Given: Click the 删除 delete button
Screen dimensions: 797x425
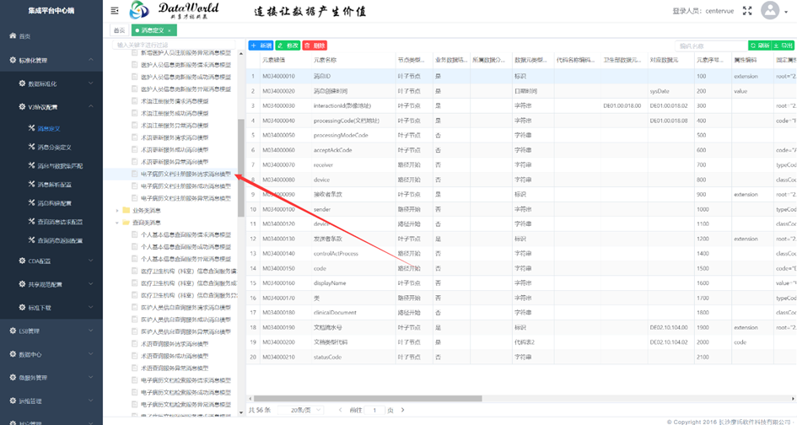Looking at the screenshot, I should point(315,46).
